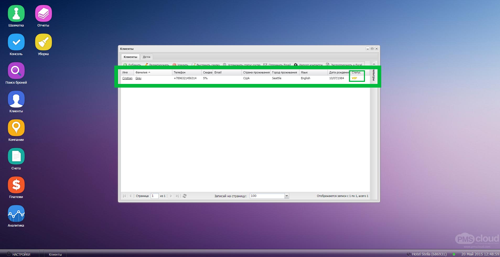Sort by the Email column header
Viewport: 500px width, 257px height.
pos(227,72)
